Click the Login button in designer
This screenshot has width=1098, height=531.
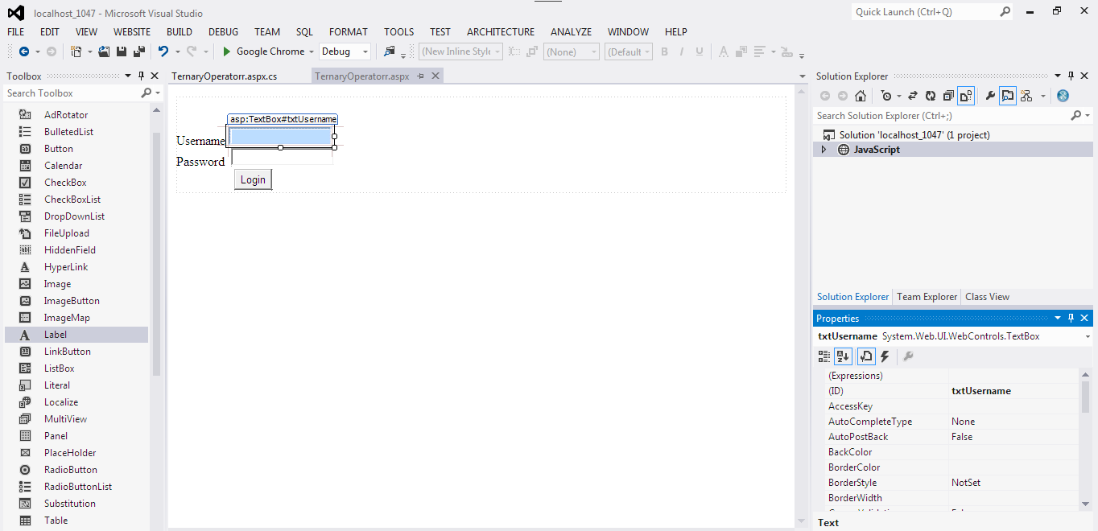point(253,179)
